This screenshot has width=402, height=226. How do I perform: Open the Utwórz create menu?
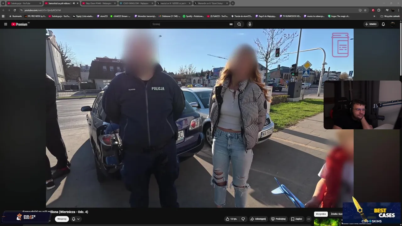(x=371, y=24)
